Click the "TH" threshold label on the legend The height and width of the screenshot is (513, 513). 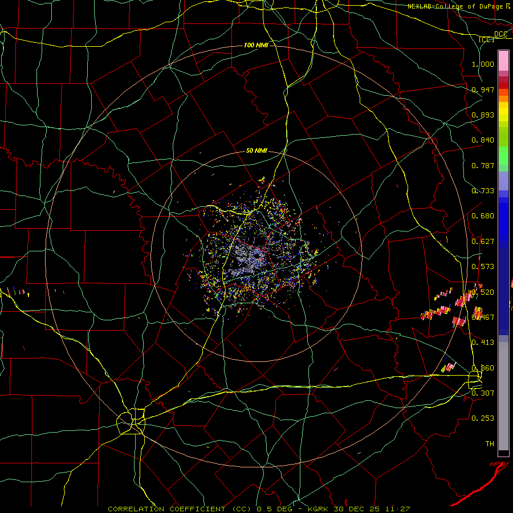click(490, 443)
